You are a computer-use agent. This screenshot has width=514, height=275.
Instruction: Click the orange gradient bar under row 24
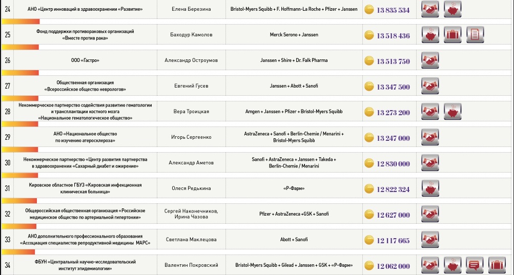20,22
